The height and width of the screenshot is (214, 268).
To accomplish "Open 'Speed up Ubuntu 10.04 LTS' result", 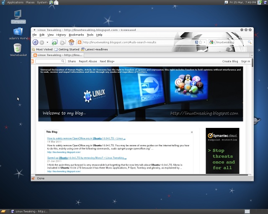I will (87, 158).
